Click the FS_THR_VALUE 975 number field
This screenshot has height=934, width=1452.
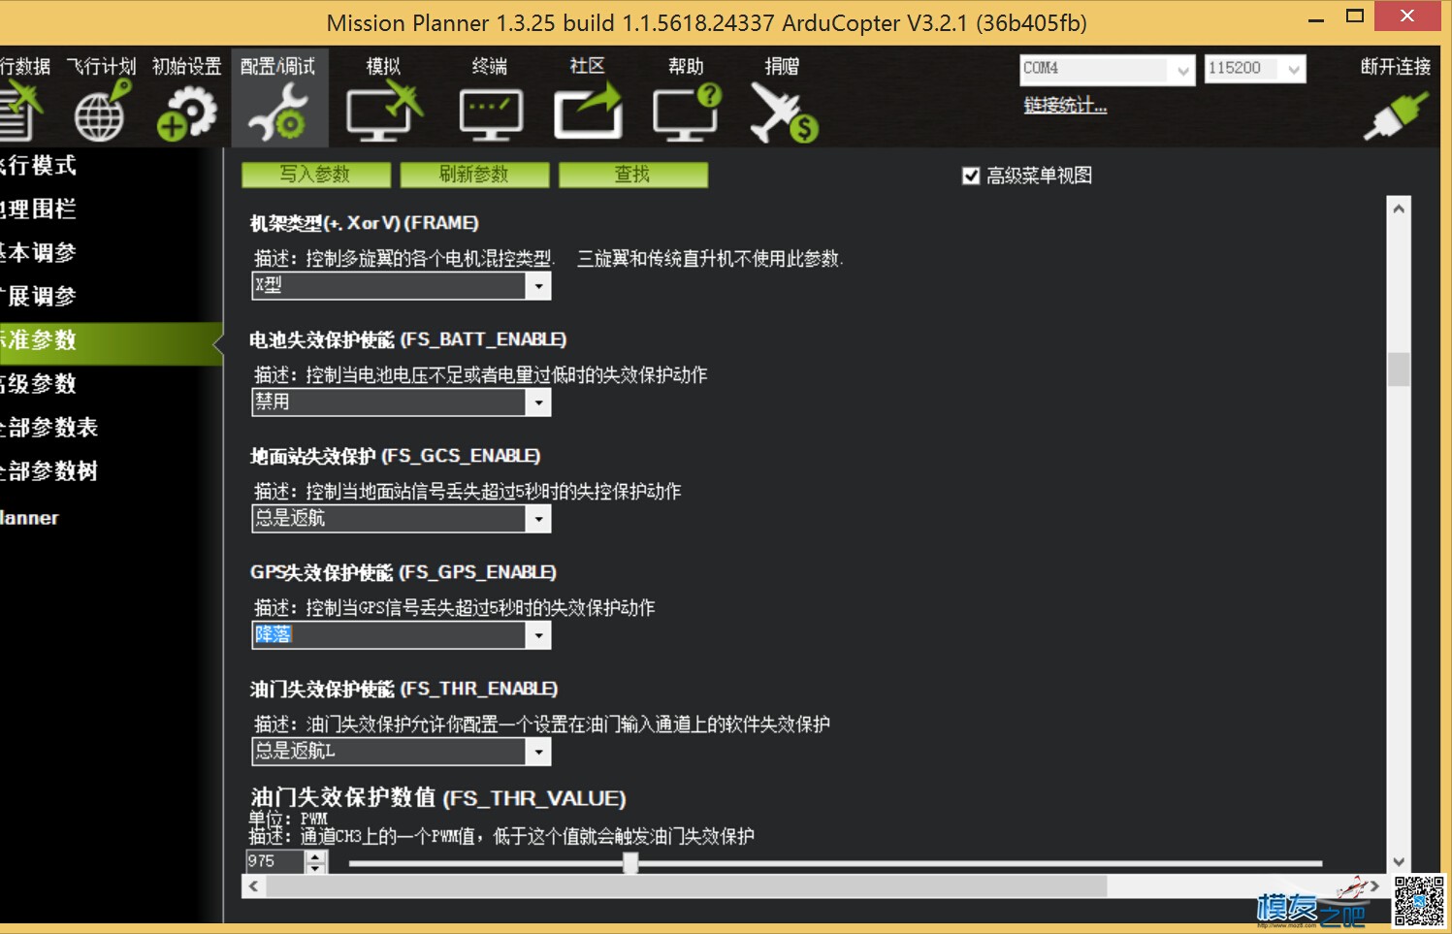[275, 861]
